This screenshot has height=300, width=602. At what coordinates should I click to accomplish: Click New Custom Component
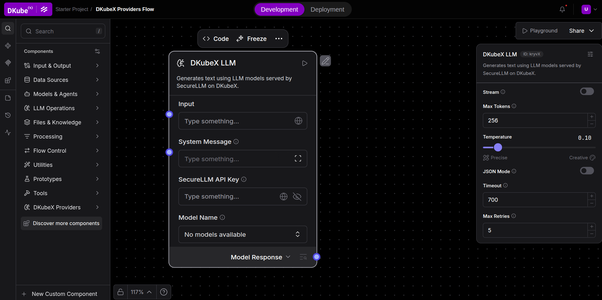coord(60,294)
